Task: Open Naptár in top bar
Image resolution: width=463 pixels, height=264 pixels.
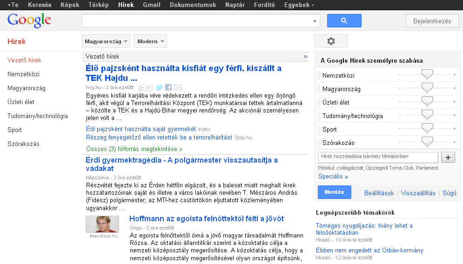Action: pyautogui.click(x=235, y=5)
